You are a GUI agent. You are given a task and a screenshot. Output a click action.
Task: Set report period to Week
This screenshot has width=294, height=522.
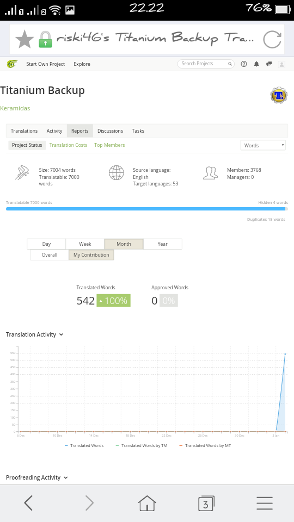[x=85, y=244]
